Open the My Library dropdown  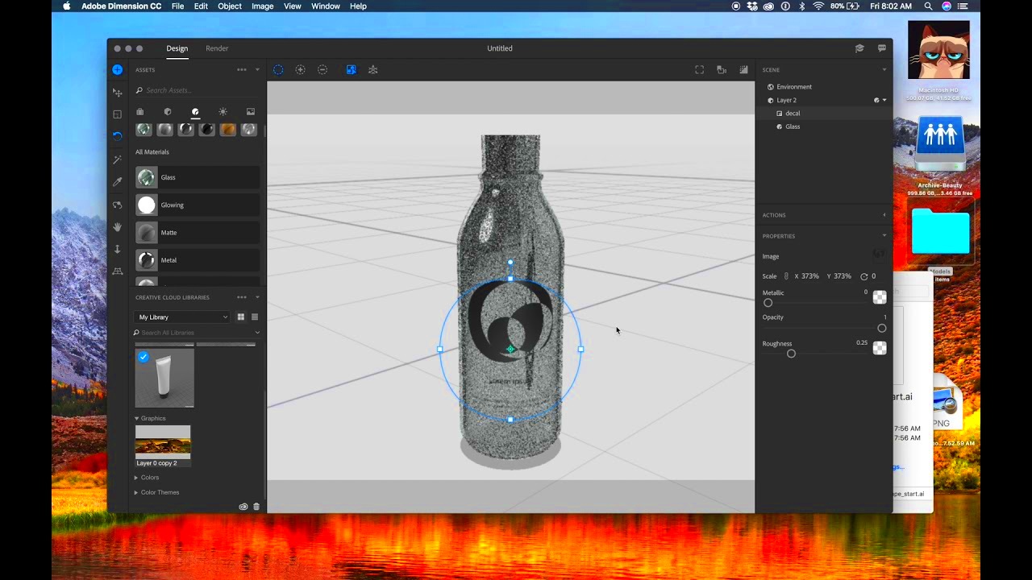(x=182, y=317)
